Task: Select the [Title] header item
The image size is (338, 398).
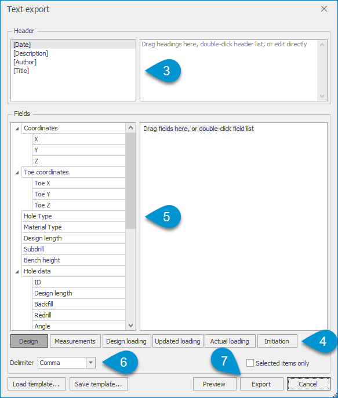Action: (x=73, y=71)
